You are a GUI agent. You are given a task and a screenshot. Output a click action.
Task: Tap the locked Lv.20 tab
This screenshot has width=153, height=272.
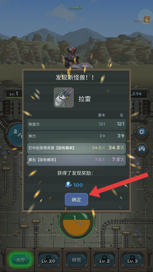coord(48,260)
